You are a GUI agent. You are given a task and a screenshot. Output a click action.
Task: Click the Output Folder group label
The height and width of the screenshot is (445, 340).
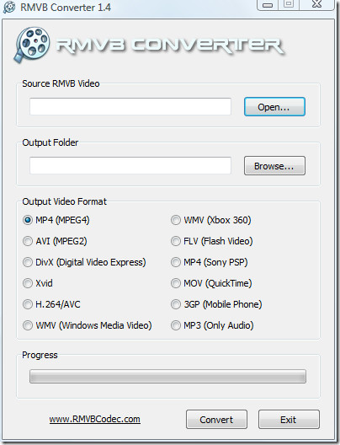50,142
